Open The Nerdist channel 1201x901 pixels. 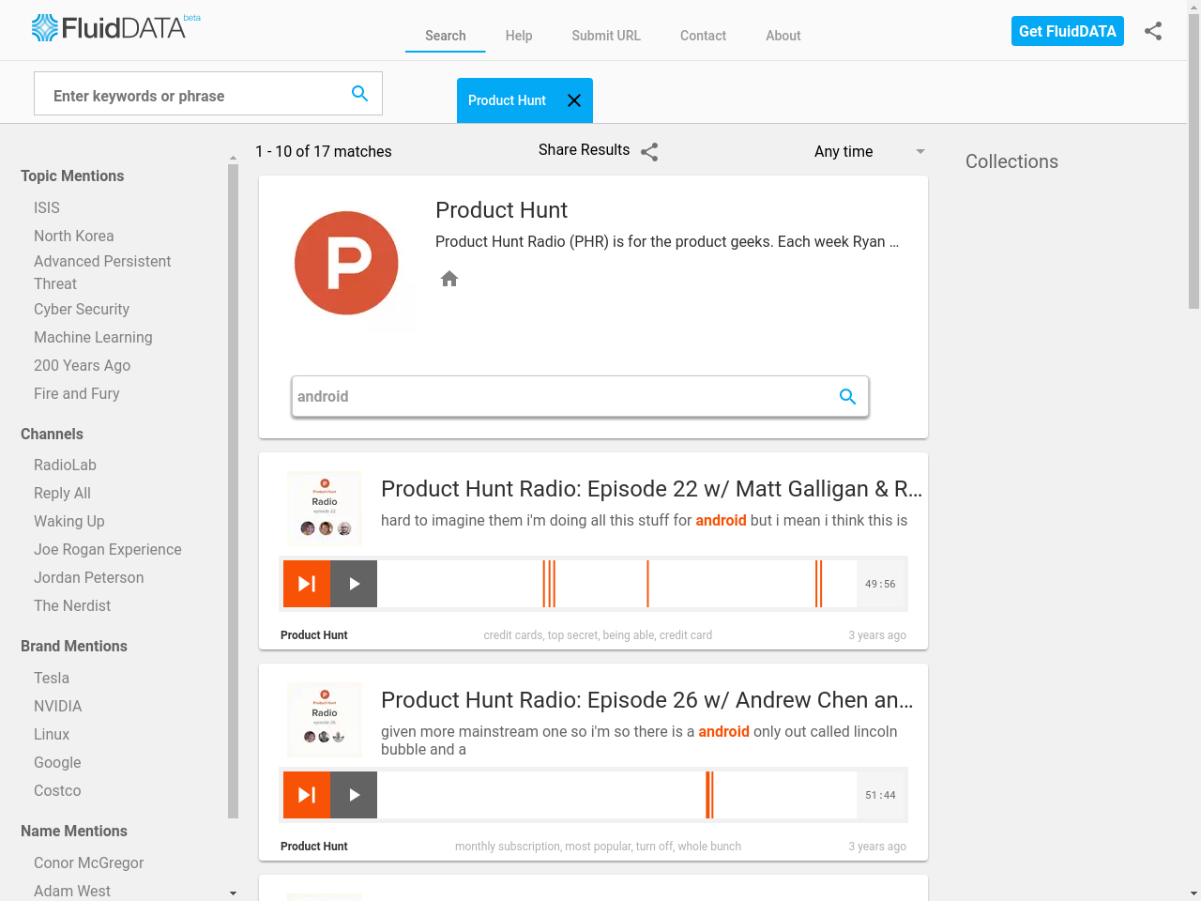tap(72, 606)
